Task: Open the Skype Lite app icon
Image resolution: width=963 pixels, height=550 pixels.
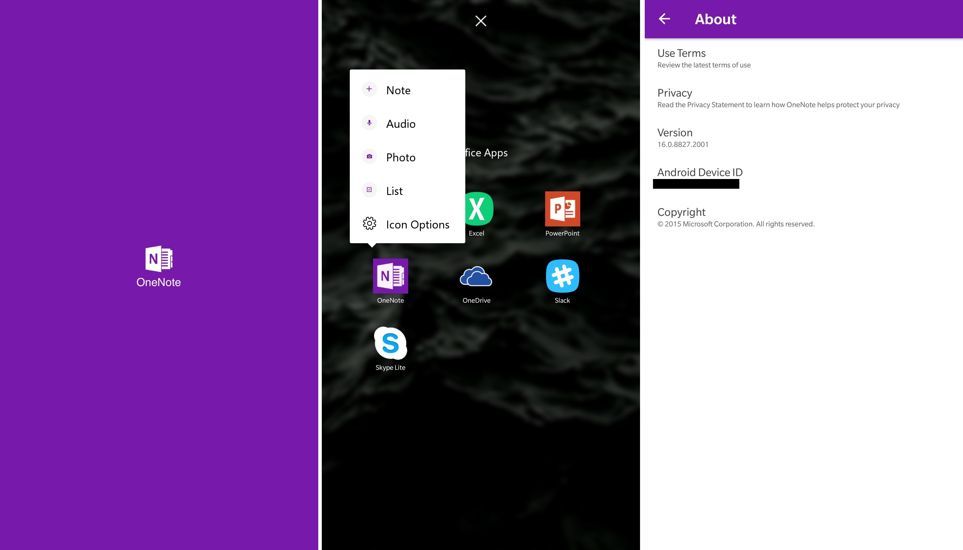Action: pos(390,343)
